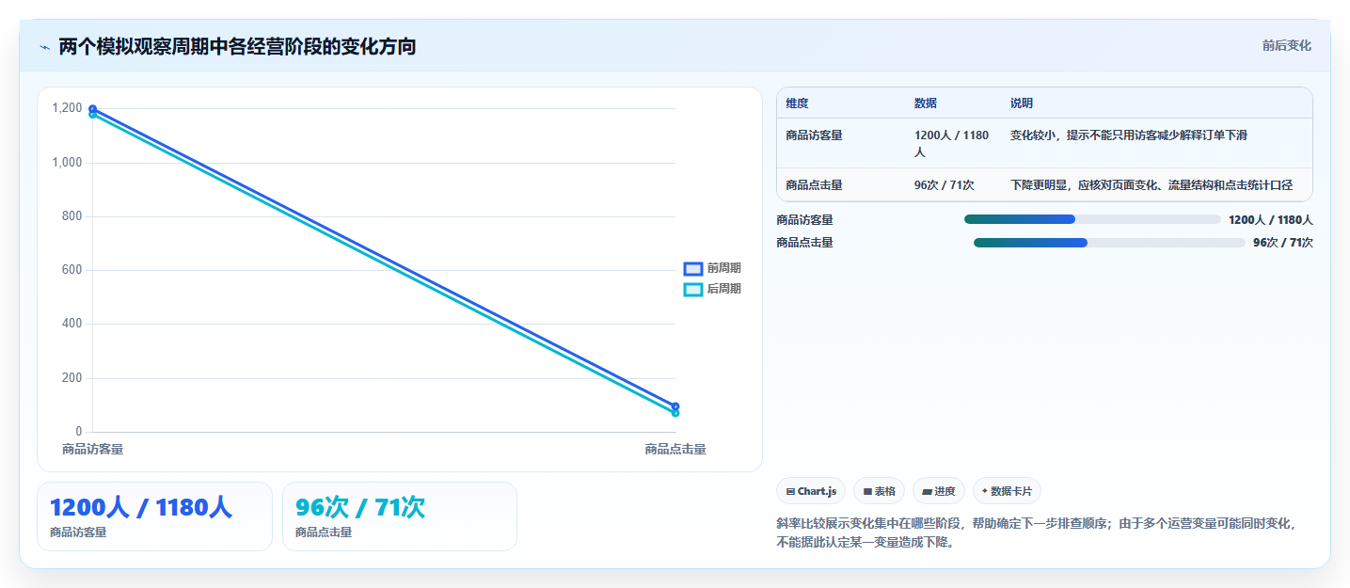Click the 数据 table column header
The image size is (1350, 588).
(925, 103)
